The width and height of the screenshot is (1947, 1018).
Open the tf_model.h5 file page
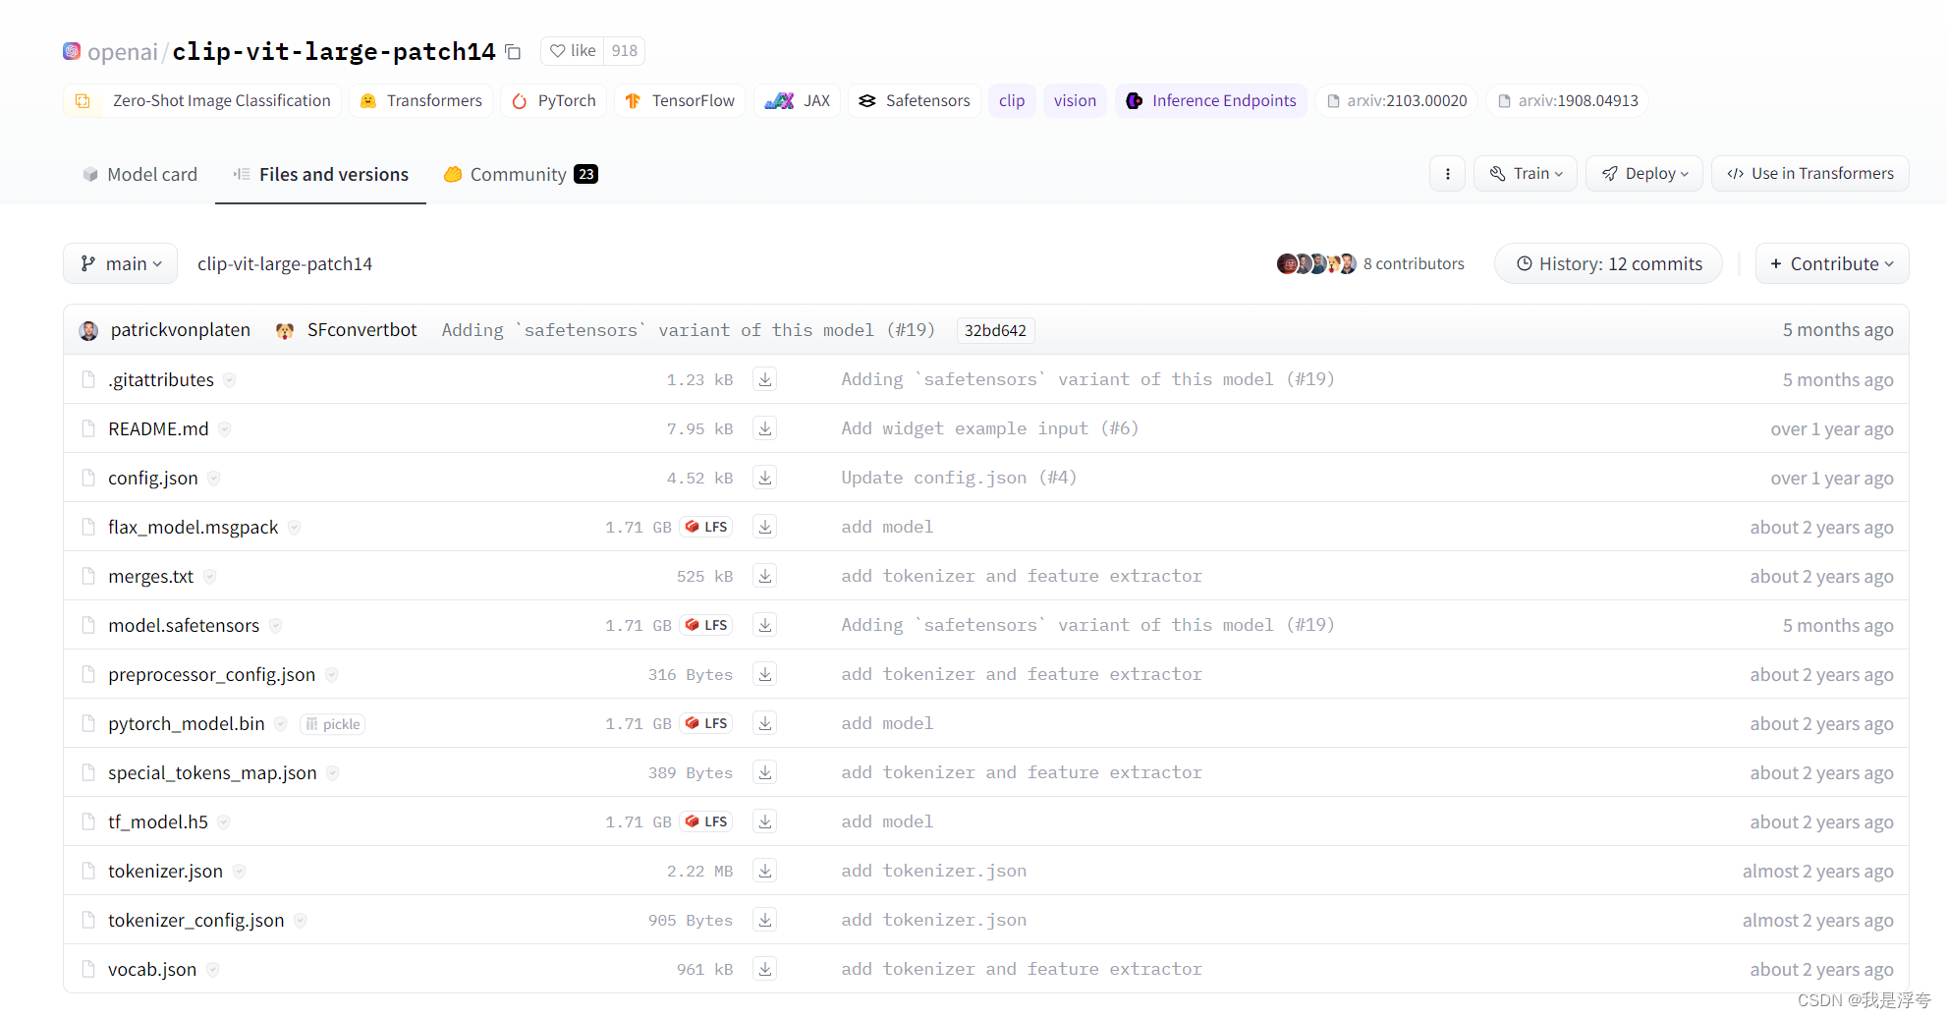[158, 822]
